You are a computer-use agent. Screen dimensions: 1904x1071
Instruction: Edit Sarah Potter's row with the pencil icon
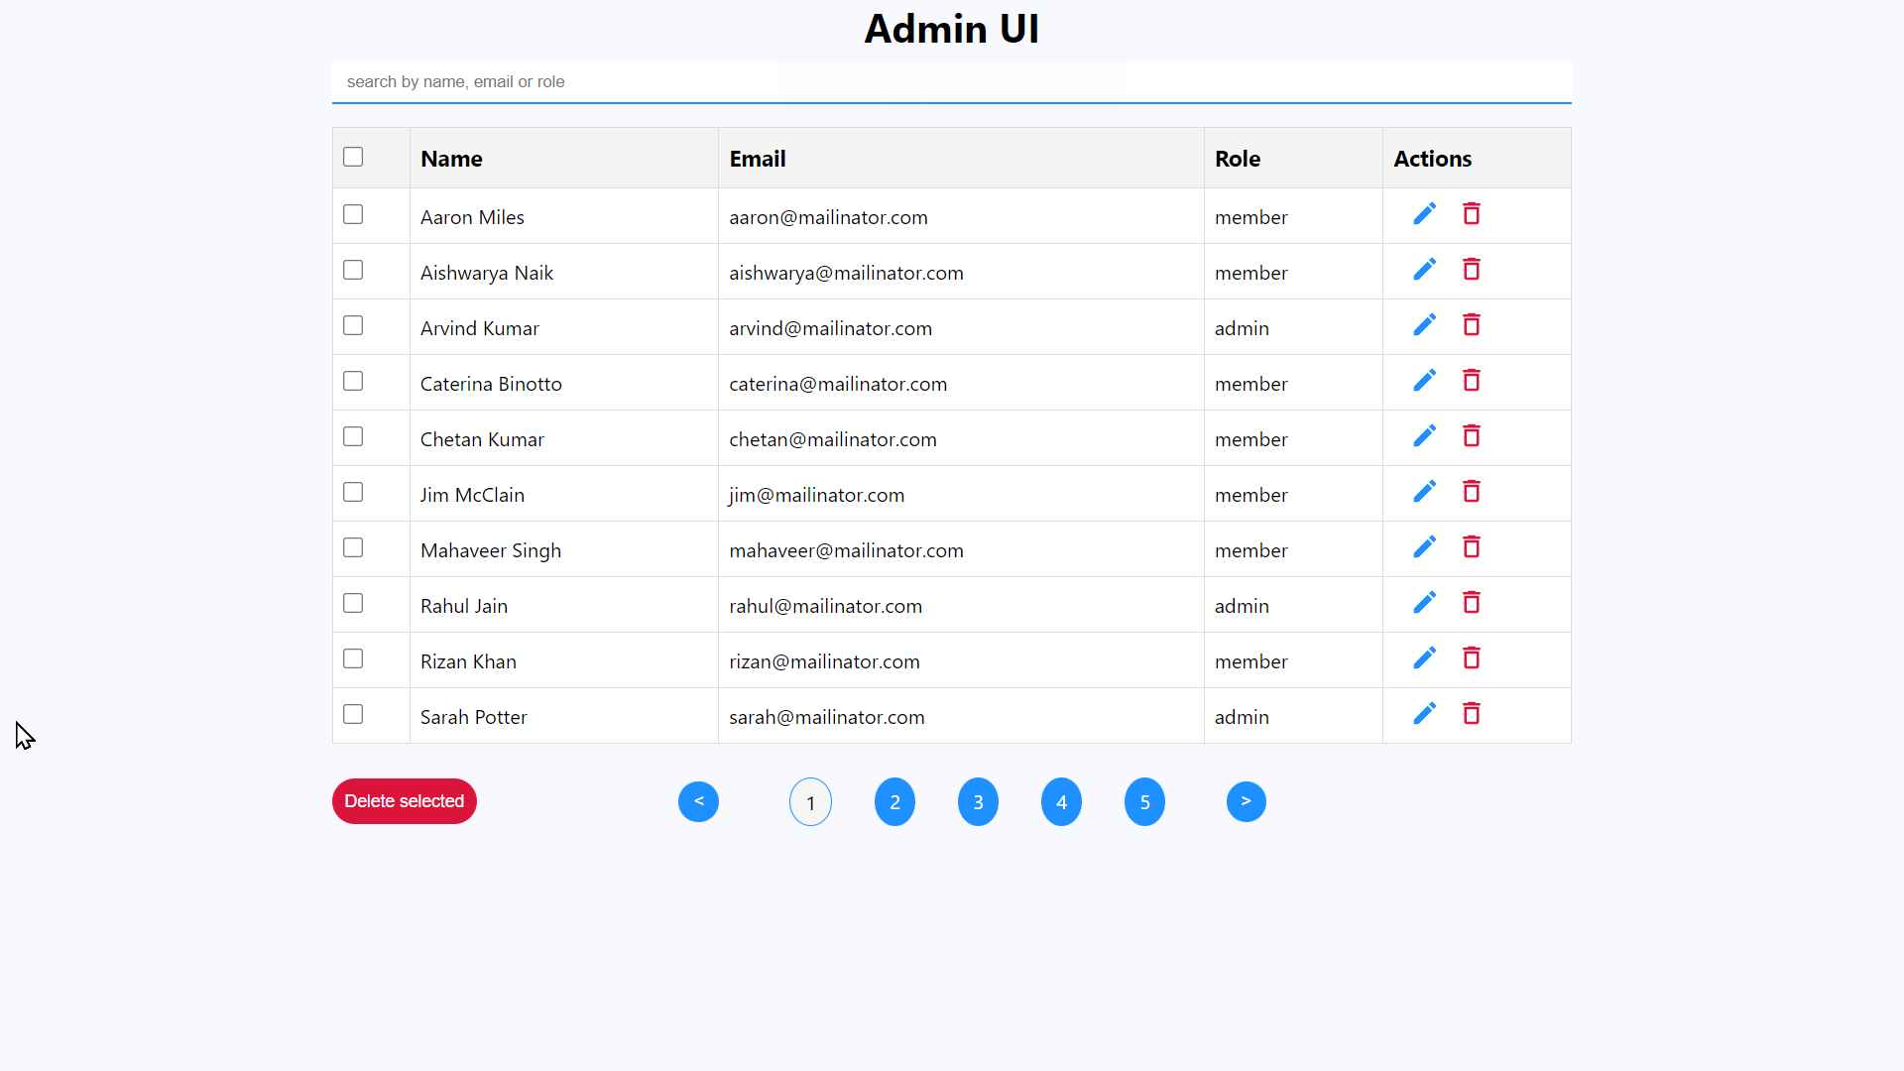pos(1424,713)
